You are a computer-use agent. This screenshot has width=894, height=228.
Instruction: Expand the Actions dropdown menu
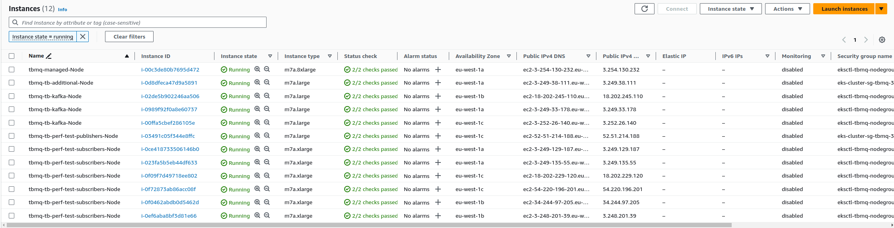click(787, 9)
